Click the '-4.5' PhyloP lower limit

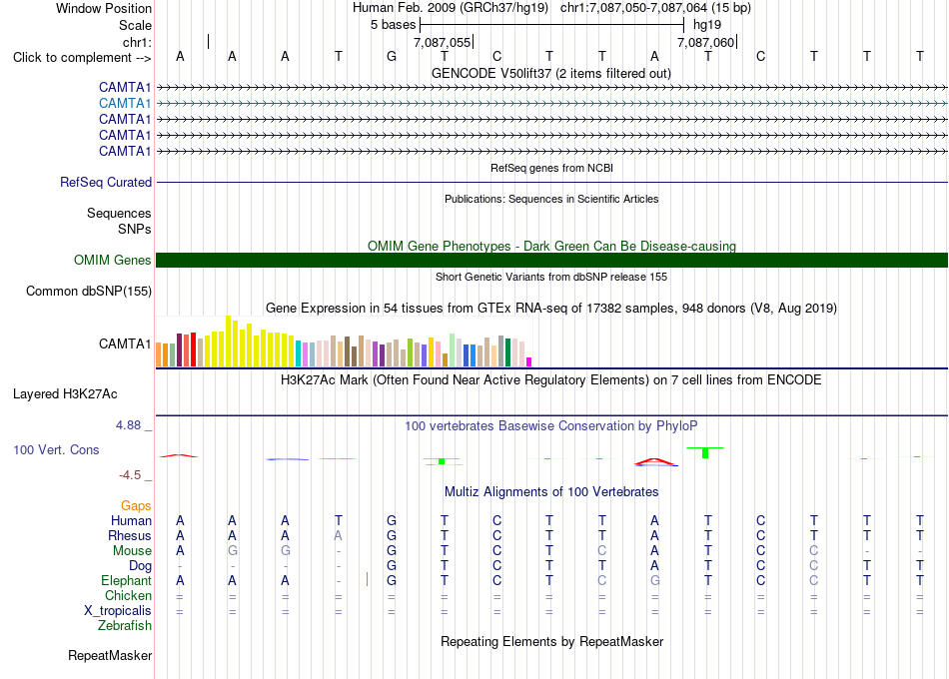(x=130, y=475)
